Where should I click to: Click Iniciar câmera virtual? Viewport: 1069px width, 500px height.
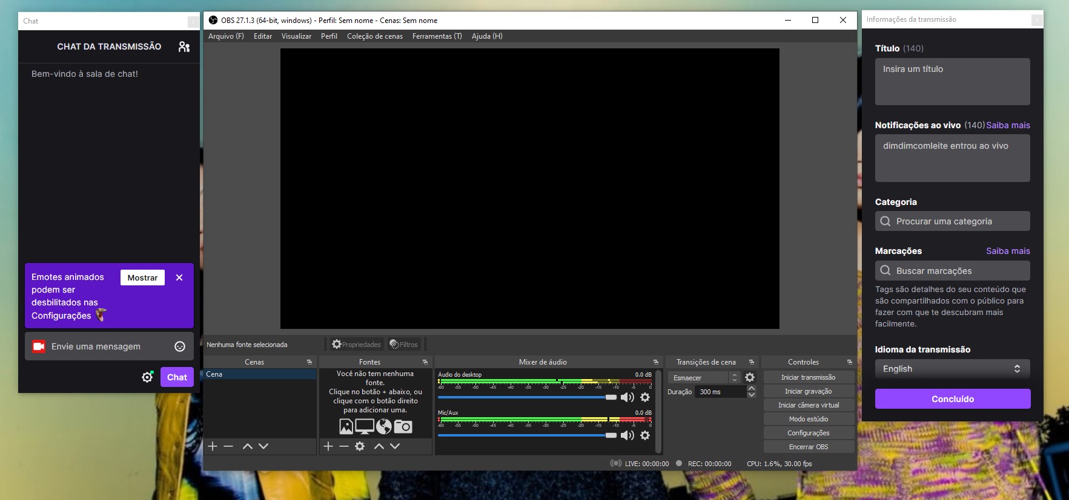click(x=809, y=405)
